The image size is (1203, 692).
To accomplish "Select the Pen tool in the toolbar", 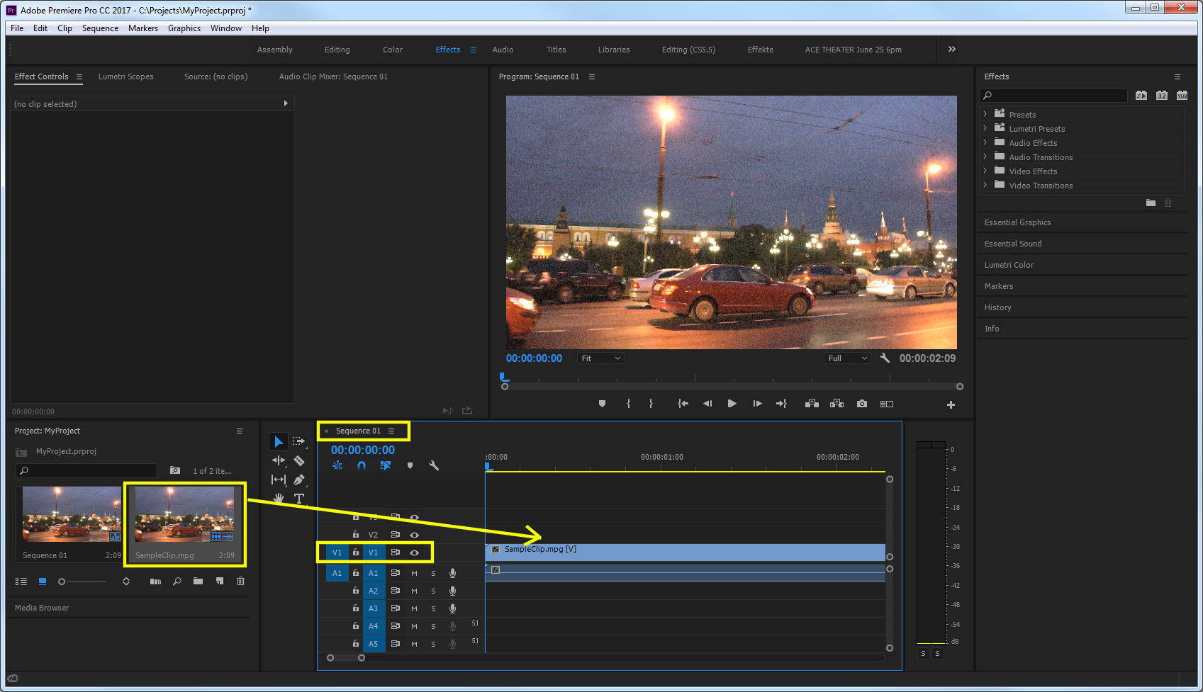I will coord(300,480).
